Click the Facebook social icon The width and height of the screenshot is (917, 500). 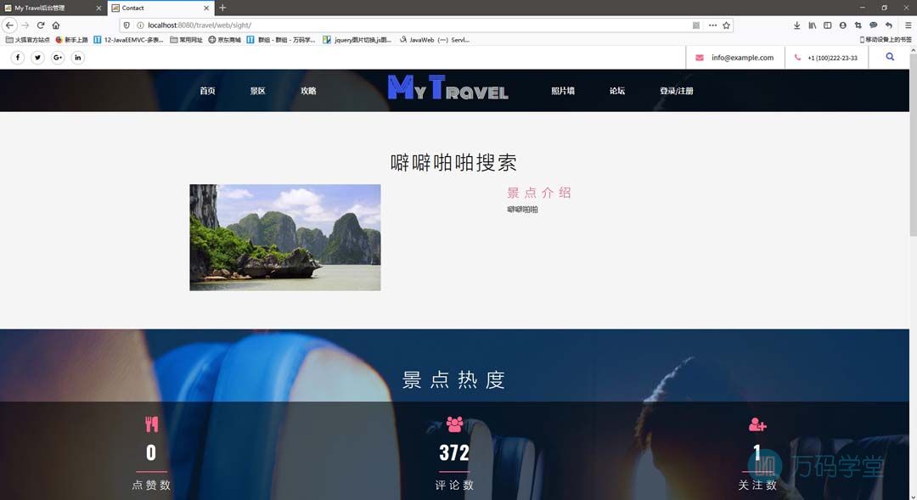tap(18, 58)
